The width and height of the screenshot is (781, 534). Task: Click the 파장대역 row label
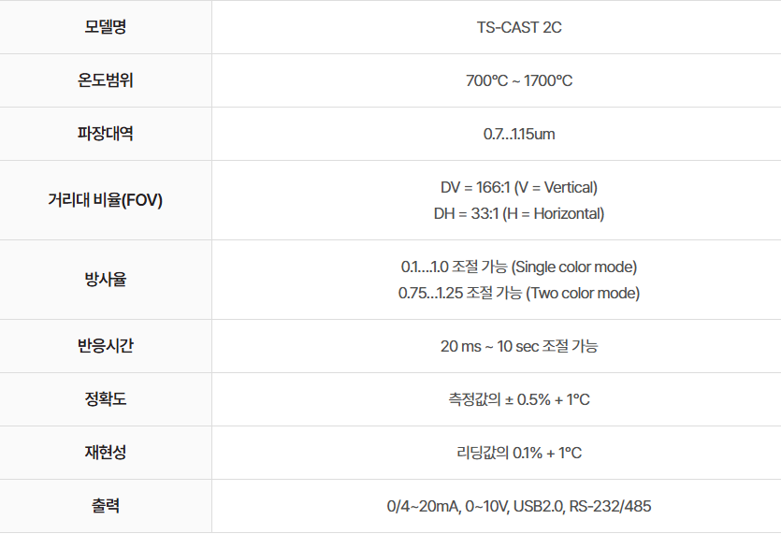(x=106, y=134)
